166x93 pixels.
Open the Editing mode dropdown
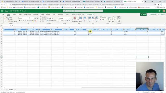coord(90,14)
